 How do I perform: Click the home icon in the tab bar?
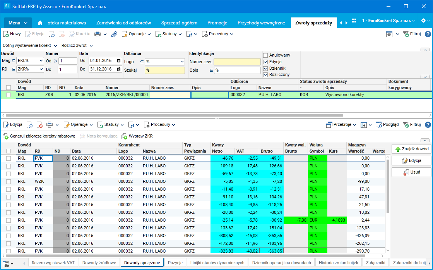(40, 23)
